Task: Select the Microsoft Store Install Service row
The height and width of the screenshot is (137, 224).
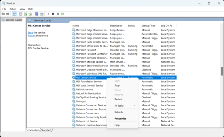Action: click(x=124, y=65)
